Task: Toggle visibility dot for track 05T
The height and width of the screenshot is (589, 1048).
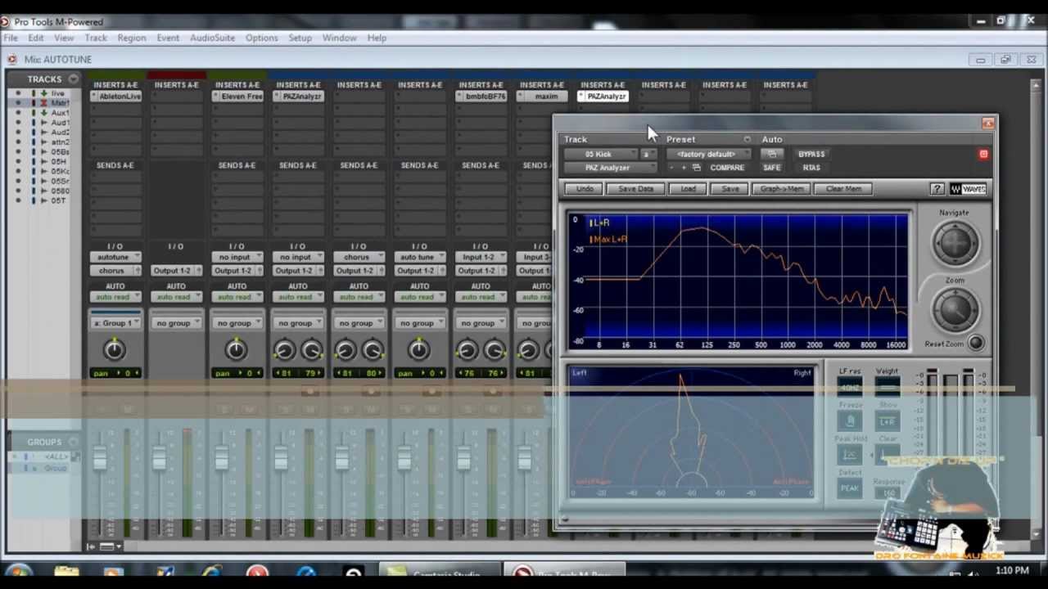Action: pos(18,201)
